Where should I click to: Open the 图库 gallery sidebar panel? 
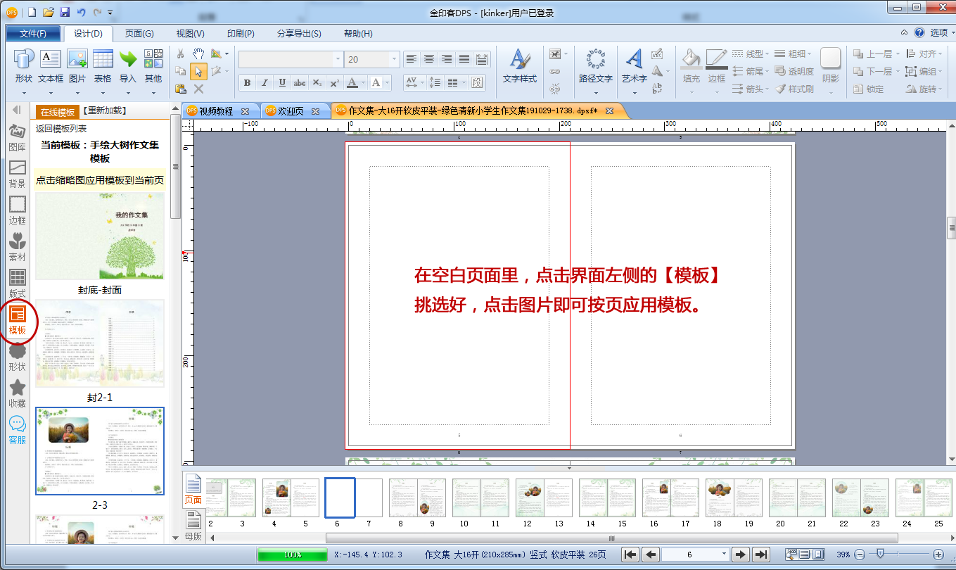tap(17, 138)
